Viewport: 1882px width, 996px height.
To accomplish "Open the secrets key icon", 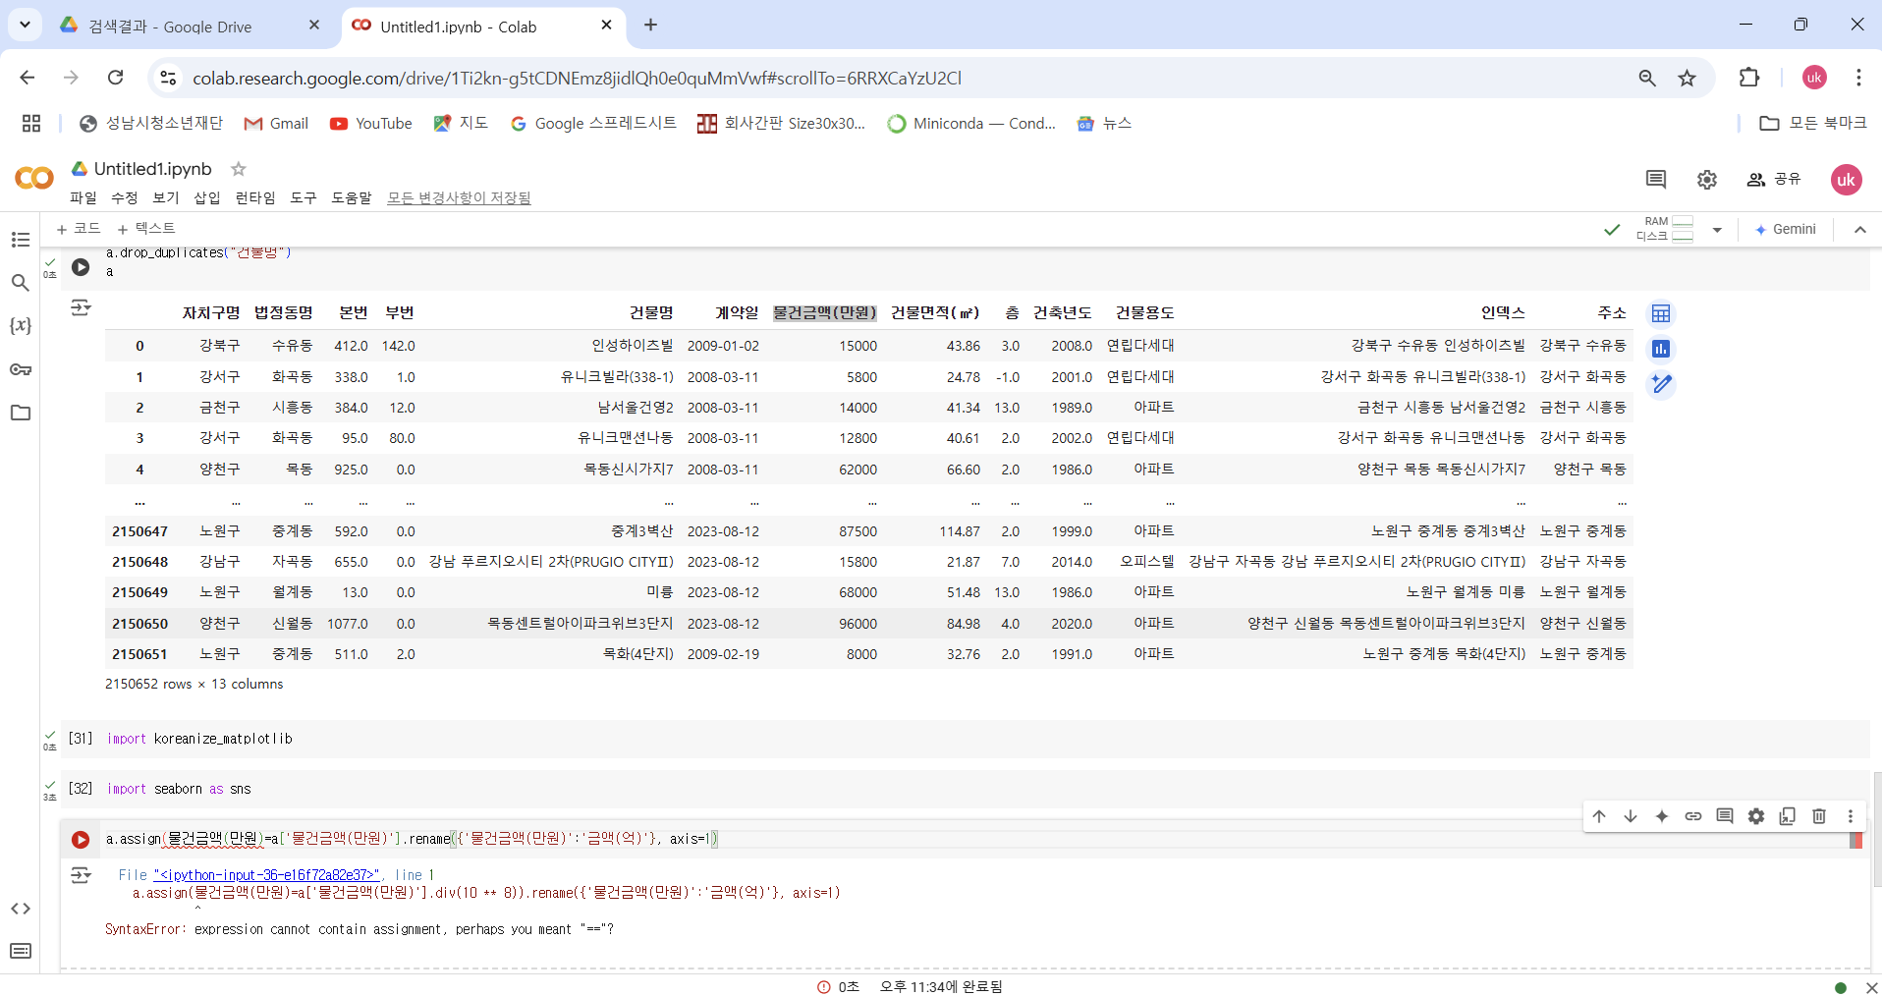I will point(21,369).
